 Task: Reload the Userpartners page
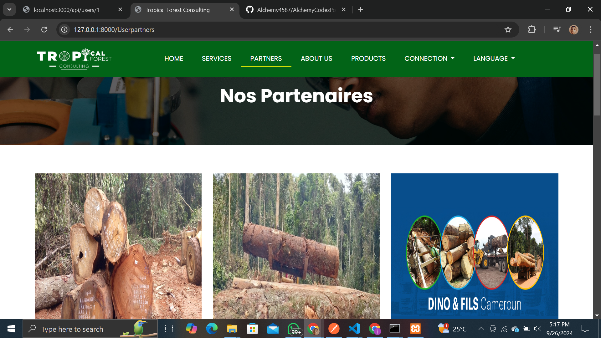click(x=44, y=30)
